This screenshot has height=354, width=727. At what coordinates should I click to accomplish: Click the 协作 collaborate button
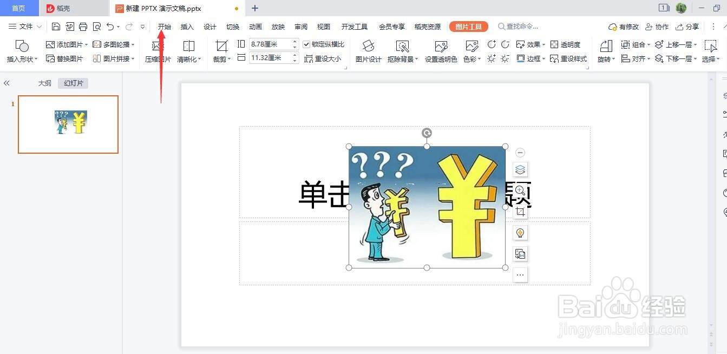(657, 27)
